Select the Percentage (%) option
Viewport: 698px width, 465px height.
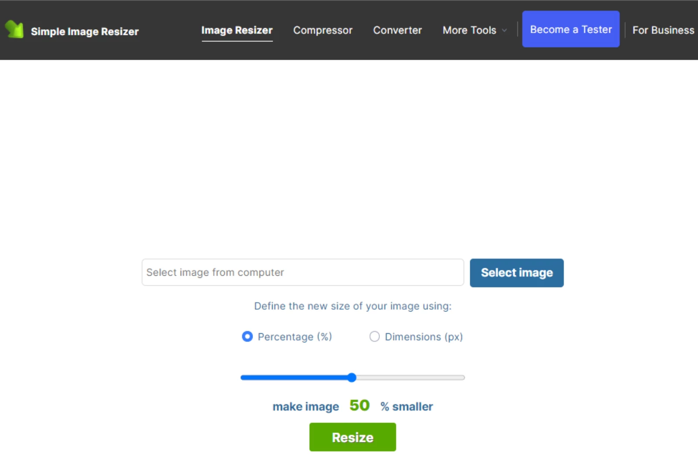247,336
